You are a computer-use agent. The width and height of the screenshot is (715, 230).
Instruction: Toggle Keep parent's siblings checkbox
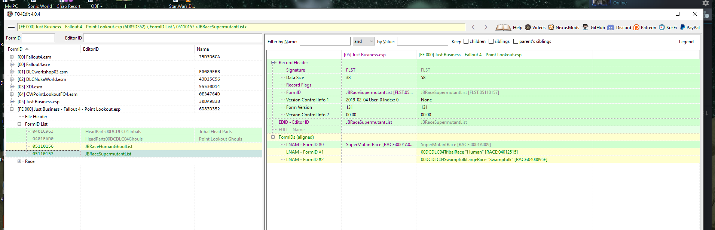point(516,41)
